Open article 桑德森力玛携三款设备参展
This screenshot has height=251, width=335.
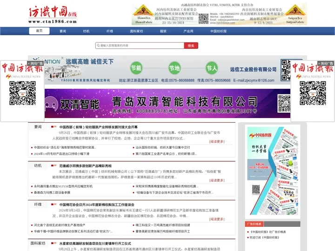(52, 192)
